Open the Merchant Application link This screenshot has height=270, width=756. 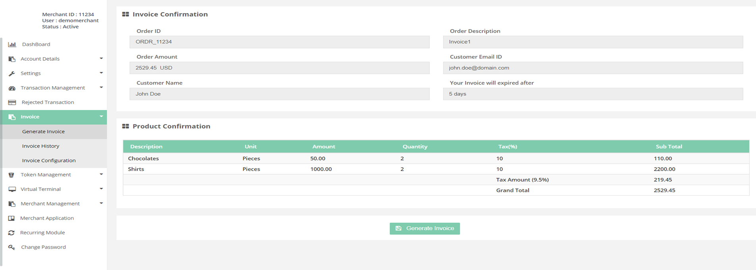pyautogui.click(x=47, y=218)
